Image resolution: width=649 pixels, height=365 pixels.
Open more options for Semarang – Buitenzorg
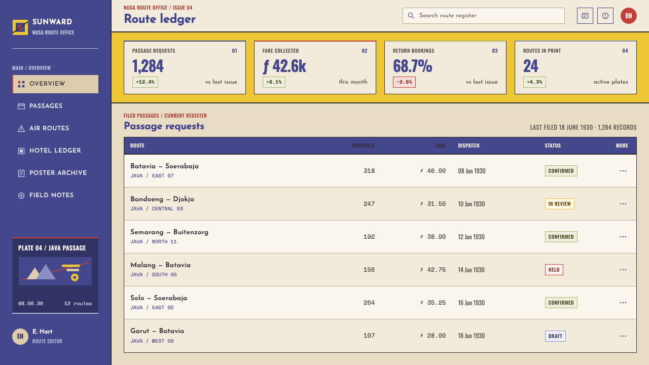pyautogui.click(x=623, y=237)
